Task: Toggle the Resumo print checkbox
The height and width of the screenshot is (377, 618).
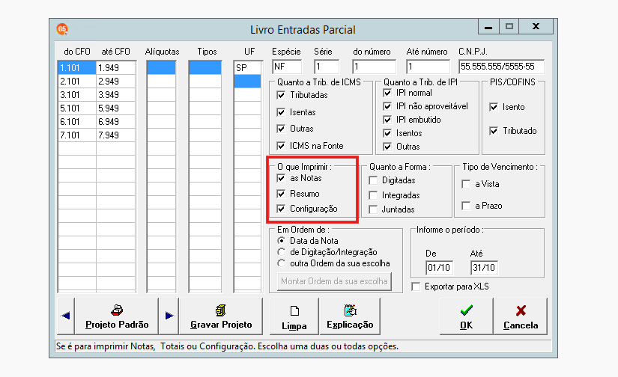Action: pyautogui.click(x=281, y=194)
